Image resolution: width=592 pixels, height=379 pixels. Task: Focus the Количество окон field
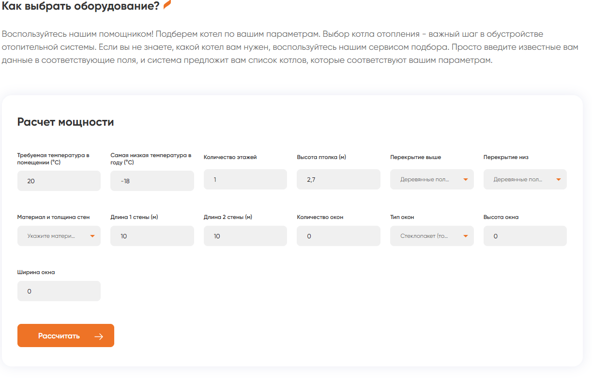(x=338, y=236)
